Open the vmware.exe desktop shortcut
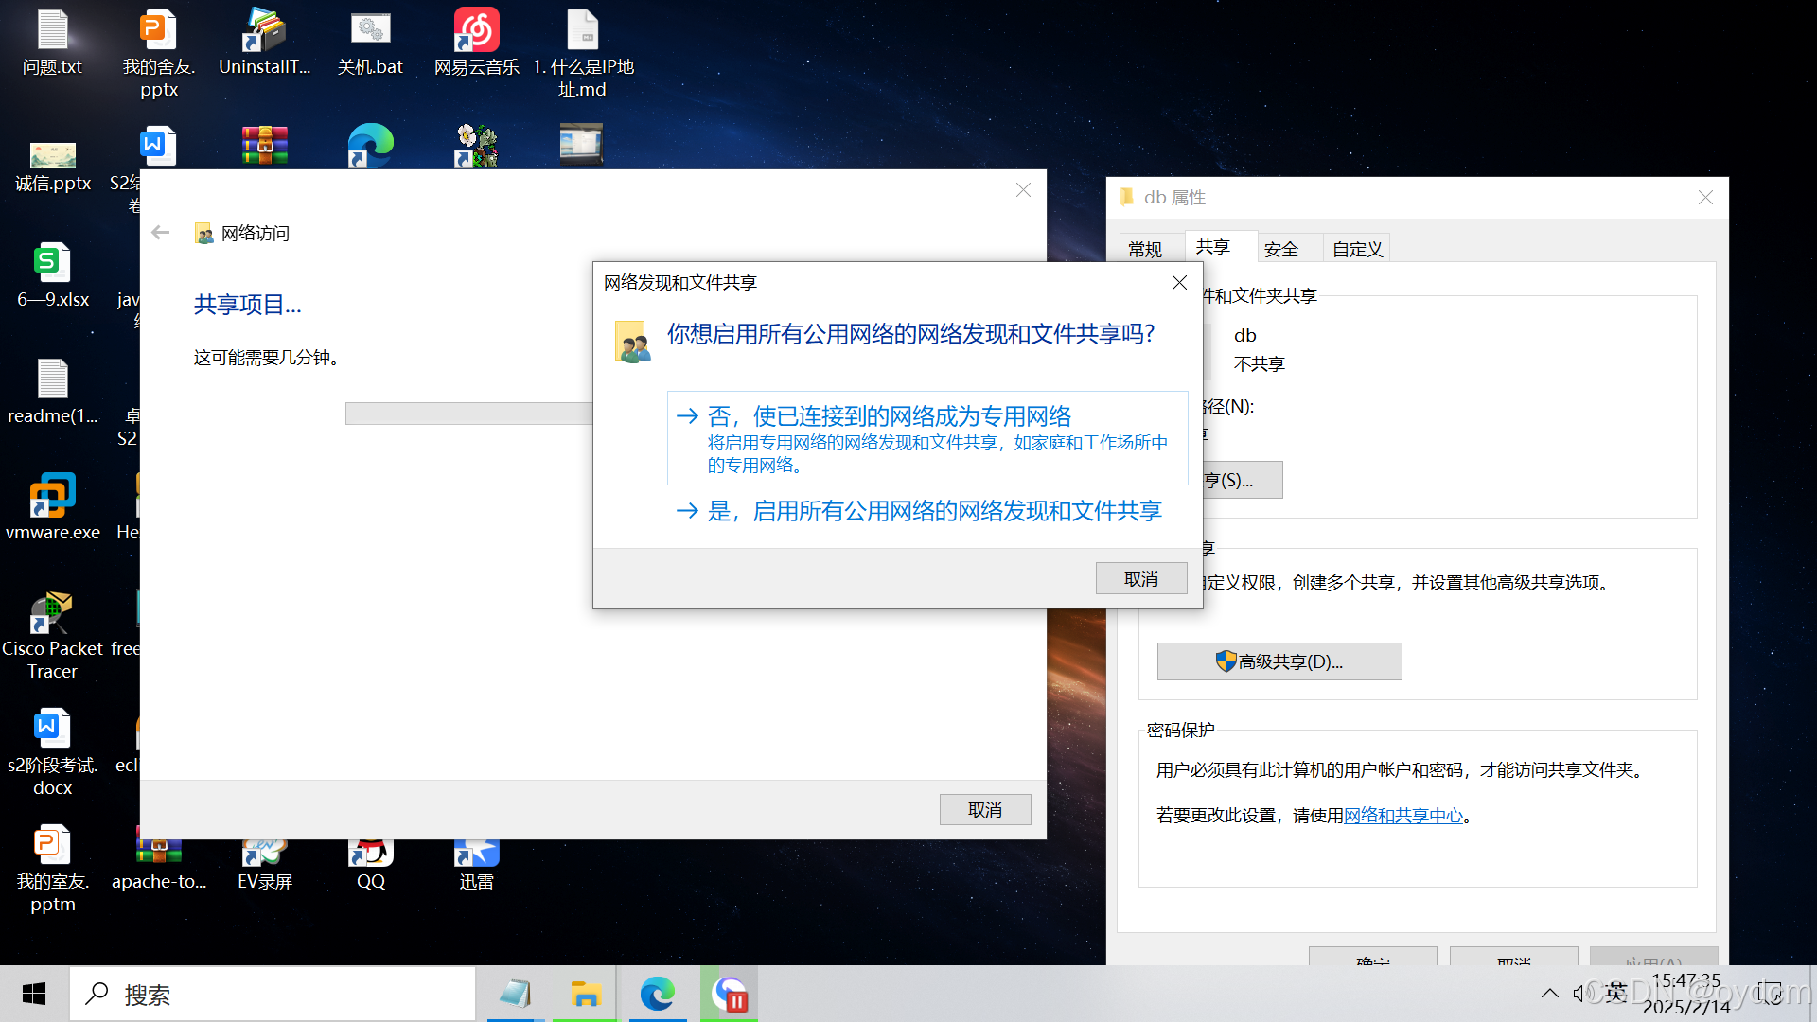Viewport: 1817px width, 1022px height. 52,496
